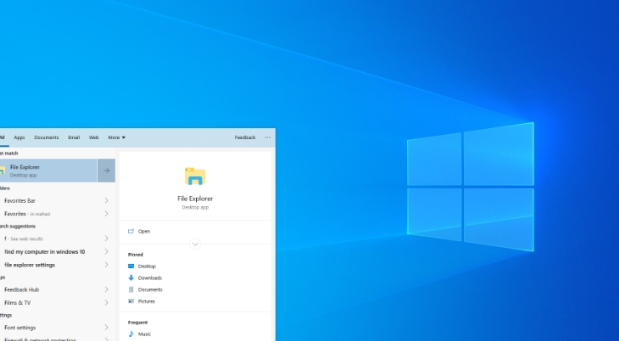The height and width of the screenshot is (341, 619).
Task: Select the 'file explorer settings' suggestion
Action: click(29, 265)
